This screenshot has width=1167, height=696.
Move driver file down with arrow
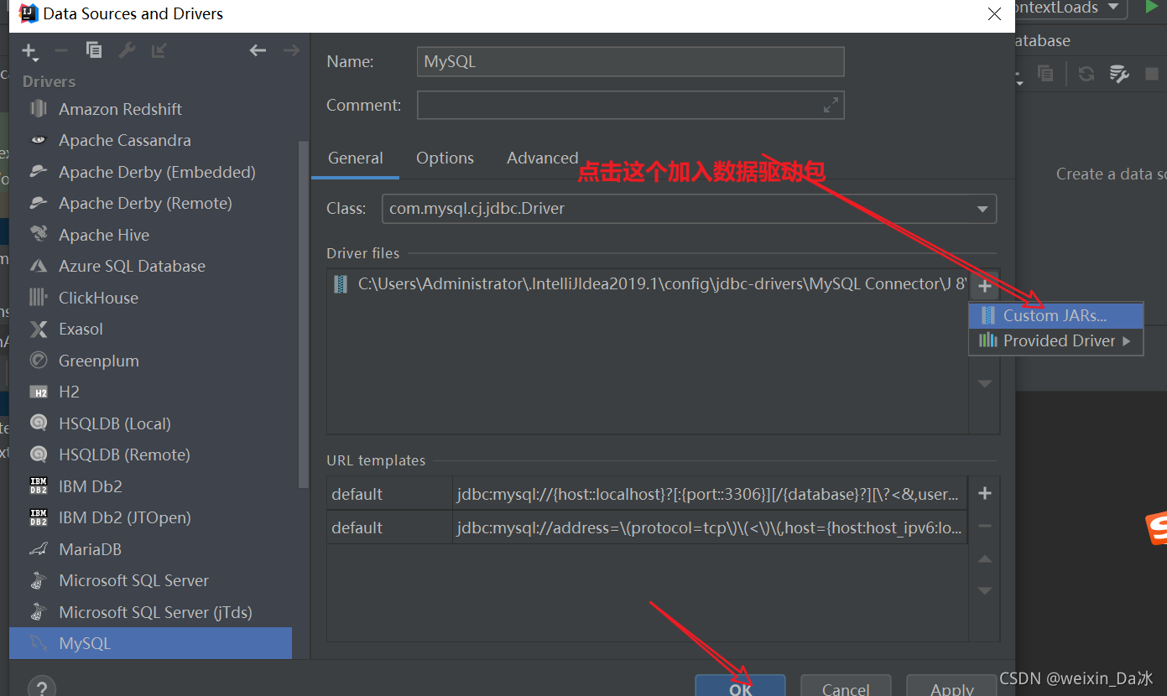[985, 383]
